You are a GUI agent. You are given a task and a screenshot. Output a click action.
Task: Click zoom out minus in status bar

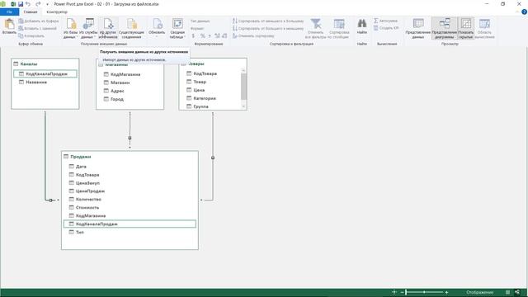[x=402, y=292]
